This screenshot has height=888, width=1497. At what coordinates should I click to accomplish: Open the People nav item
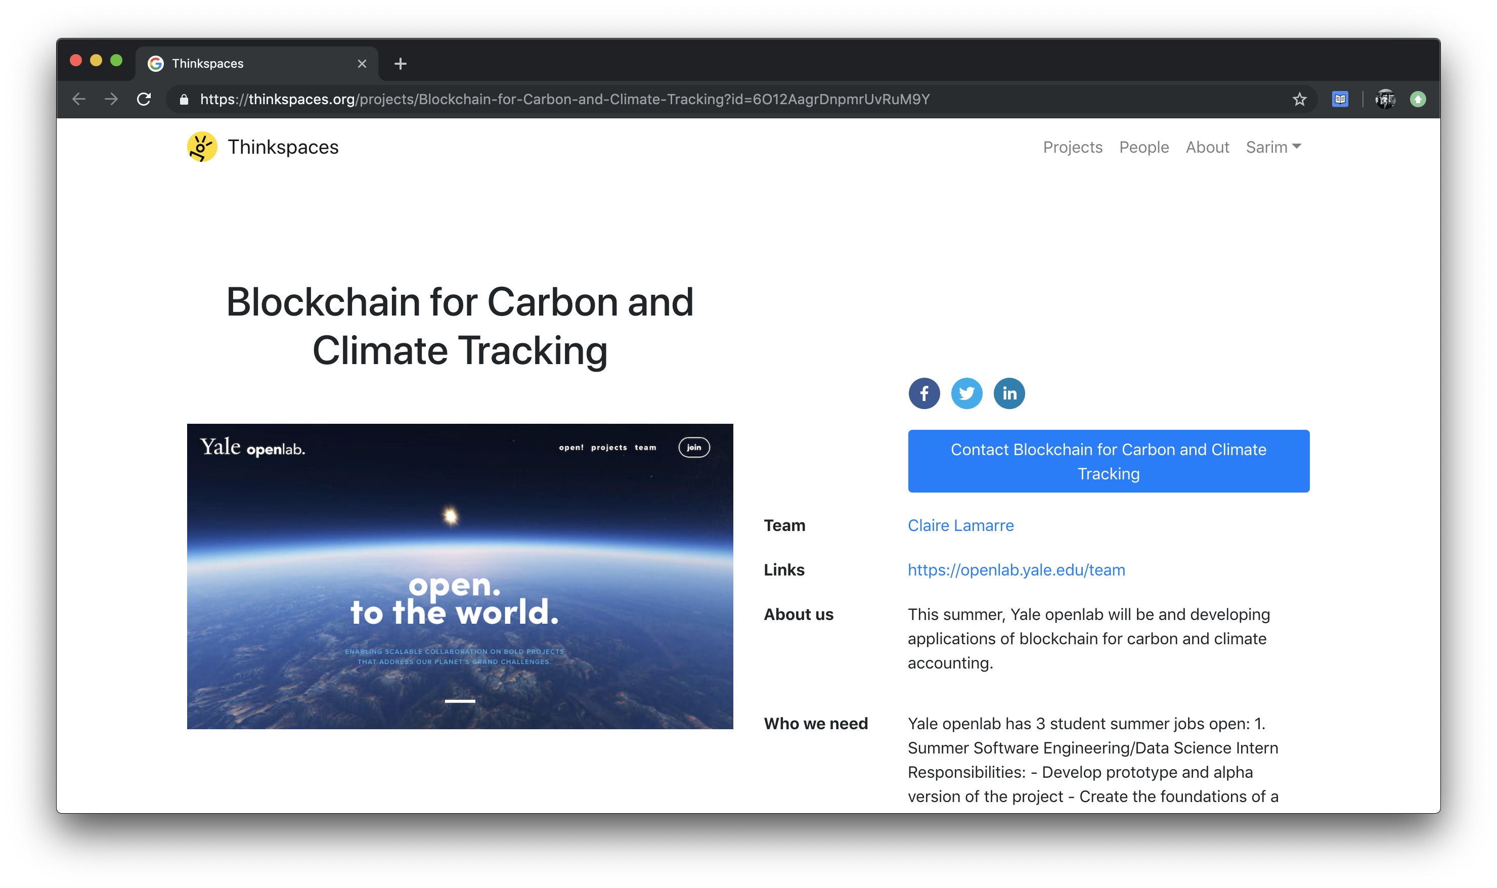(1143, 147)
